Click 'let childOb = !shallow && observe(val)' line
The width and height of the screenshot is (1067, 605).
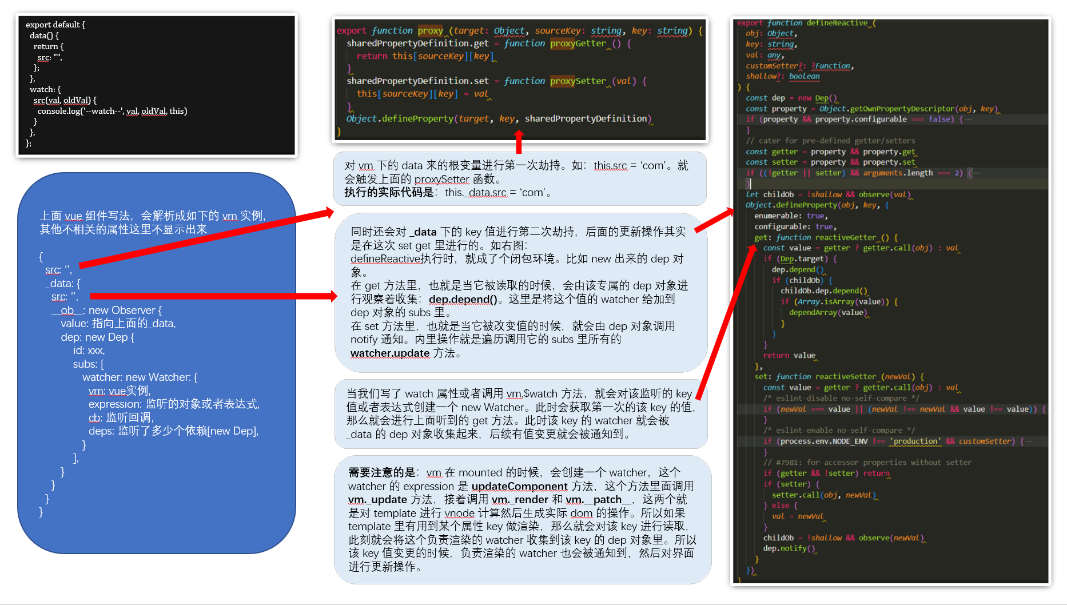829,194
